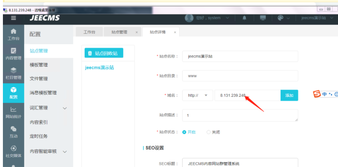Viewport: 338px width, 167px height.
Task: Select the 关闭 radio button
Action: [208, 132]
